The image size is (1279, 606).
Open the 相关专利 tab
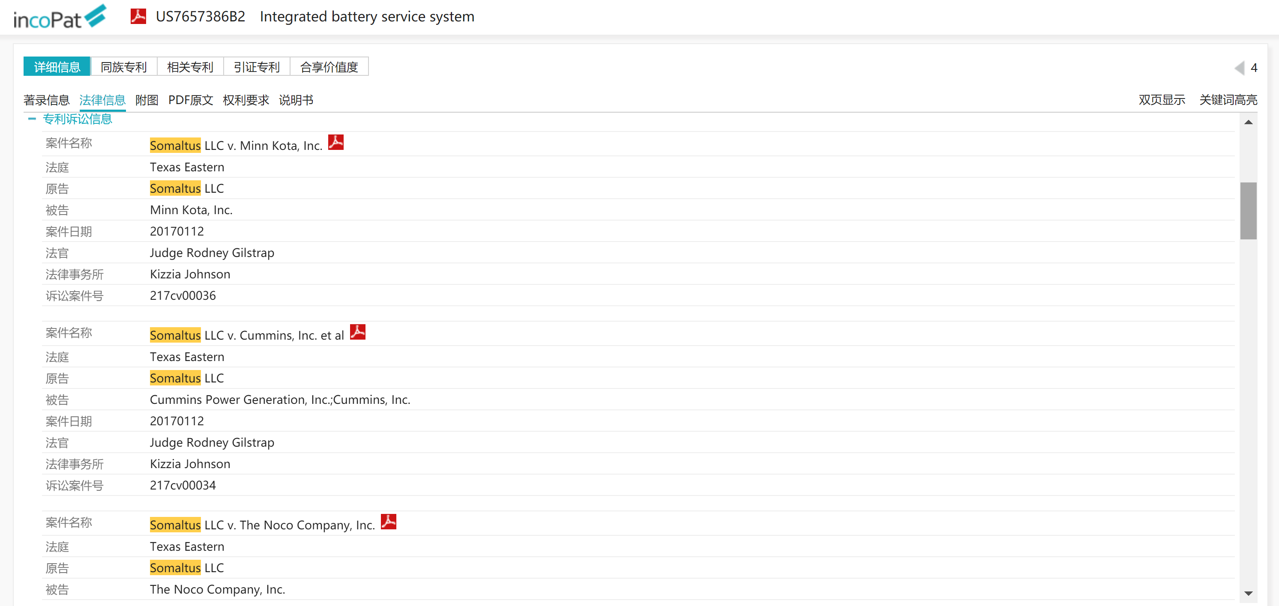coord(190,67)
